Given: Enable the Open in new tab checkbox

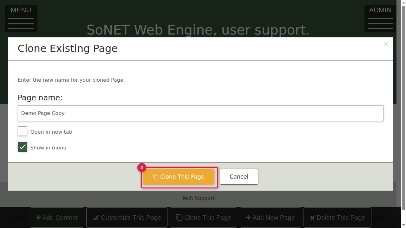Looking at the screenshot, I should 23,131.
